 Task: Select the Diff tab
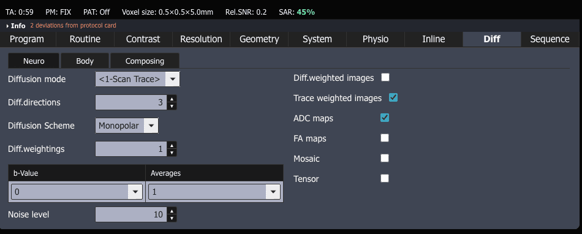491,39
